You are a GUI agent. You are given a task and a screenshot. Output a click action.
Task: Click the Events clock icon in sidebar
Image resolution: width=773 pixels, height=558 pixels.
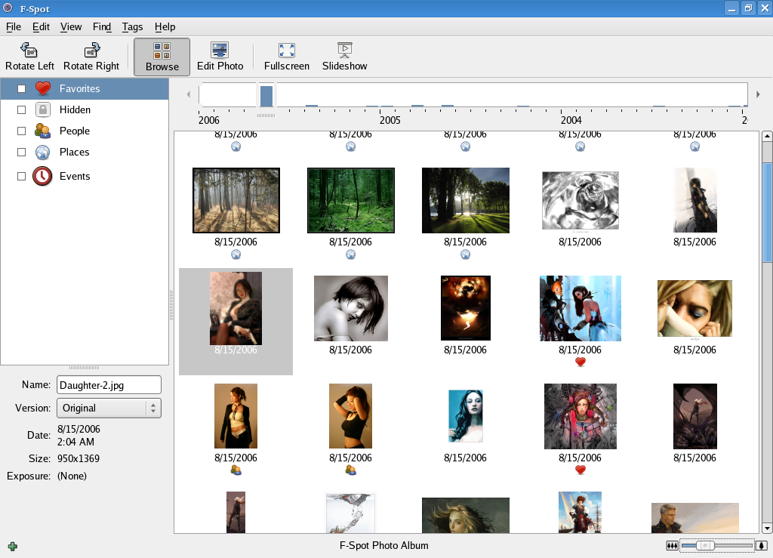[x=42, y=176]
